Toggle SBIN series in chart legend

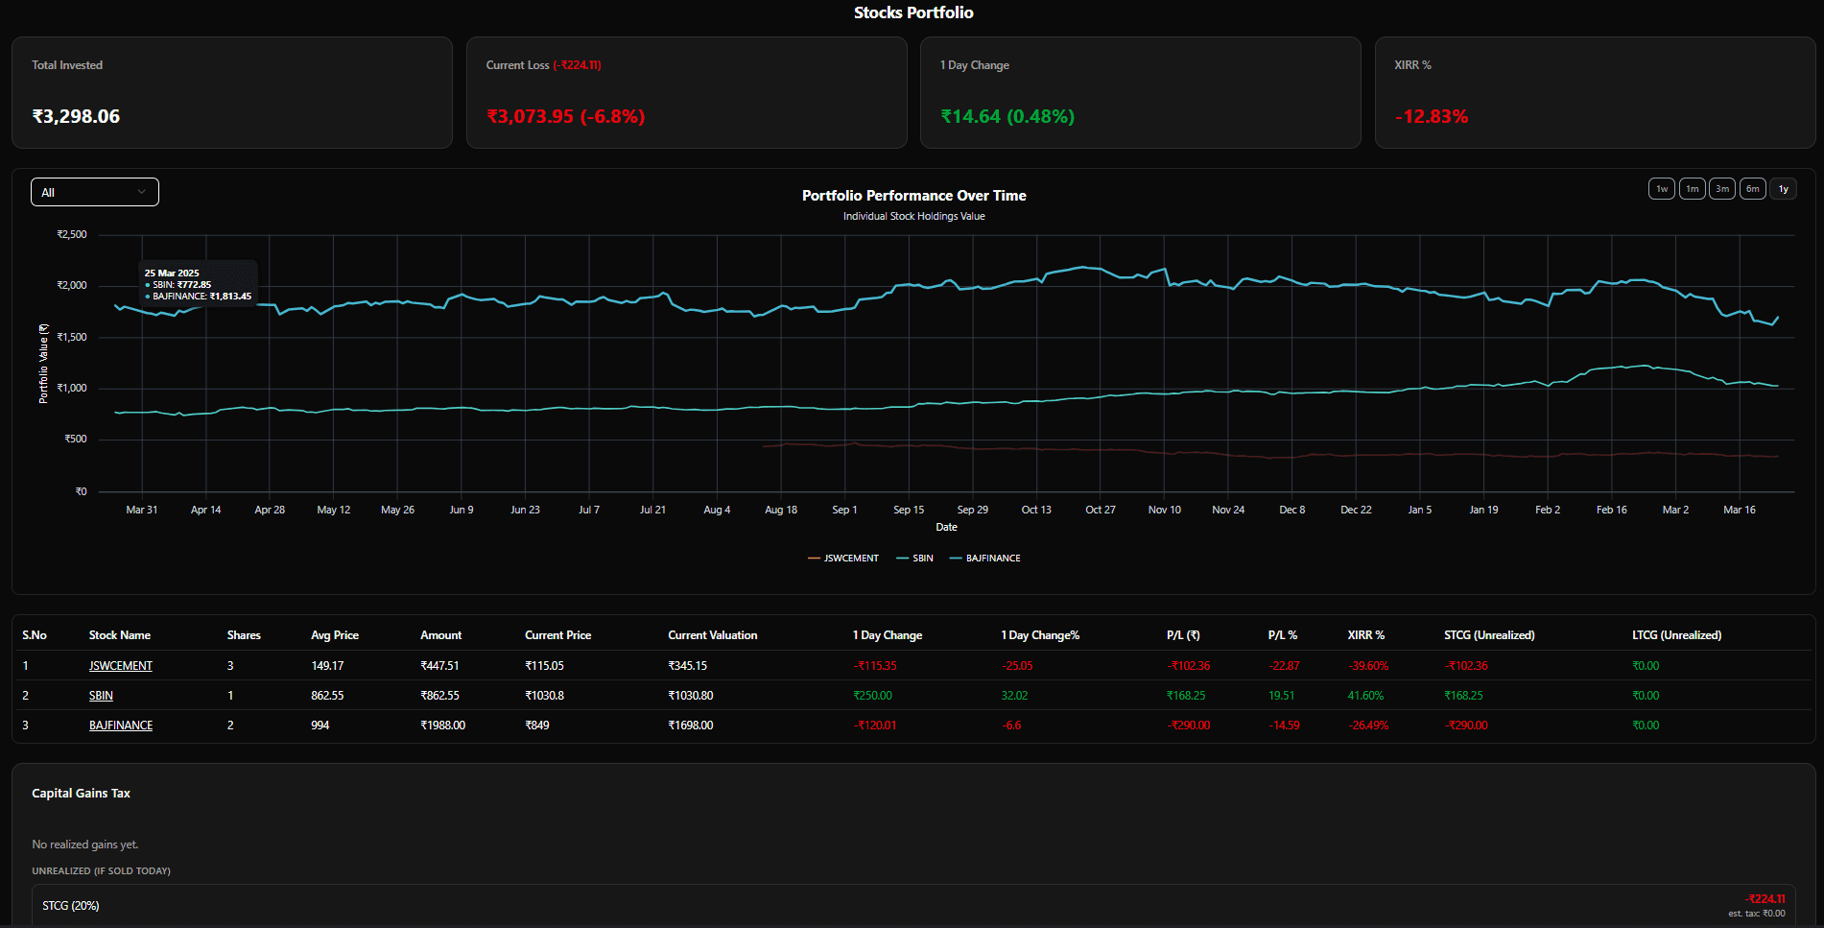[x=914, y=559]
